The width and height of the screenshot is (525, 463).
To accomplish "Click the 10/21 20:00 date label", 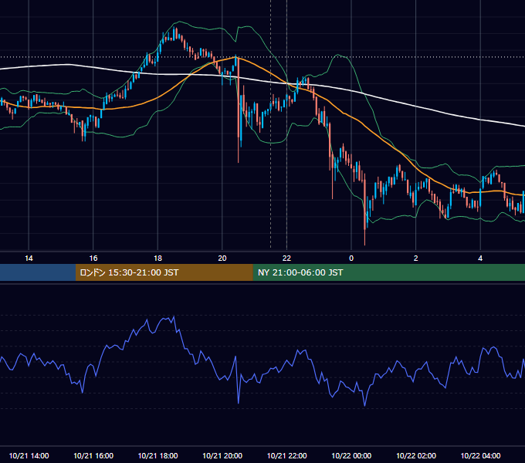I will [x=222, y=455].
